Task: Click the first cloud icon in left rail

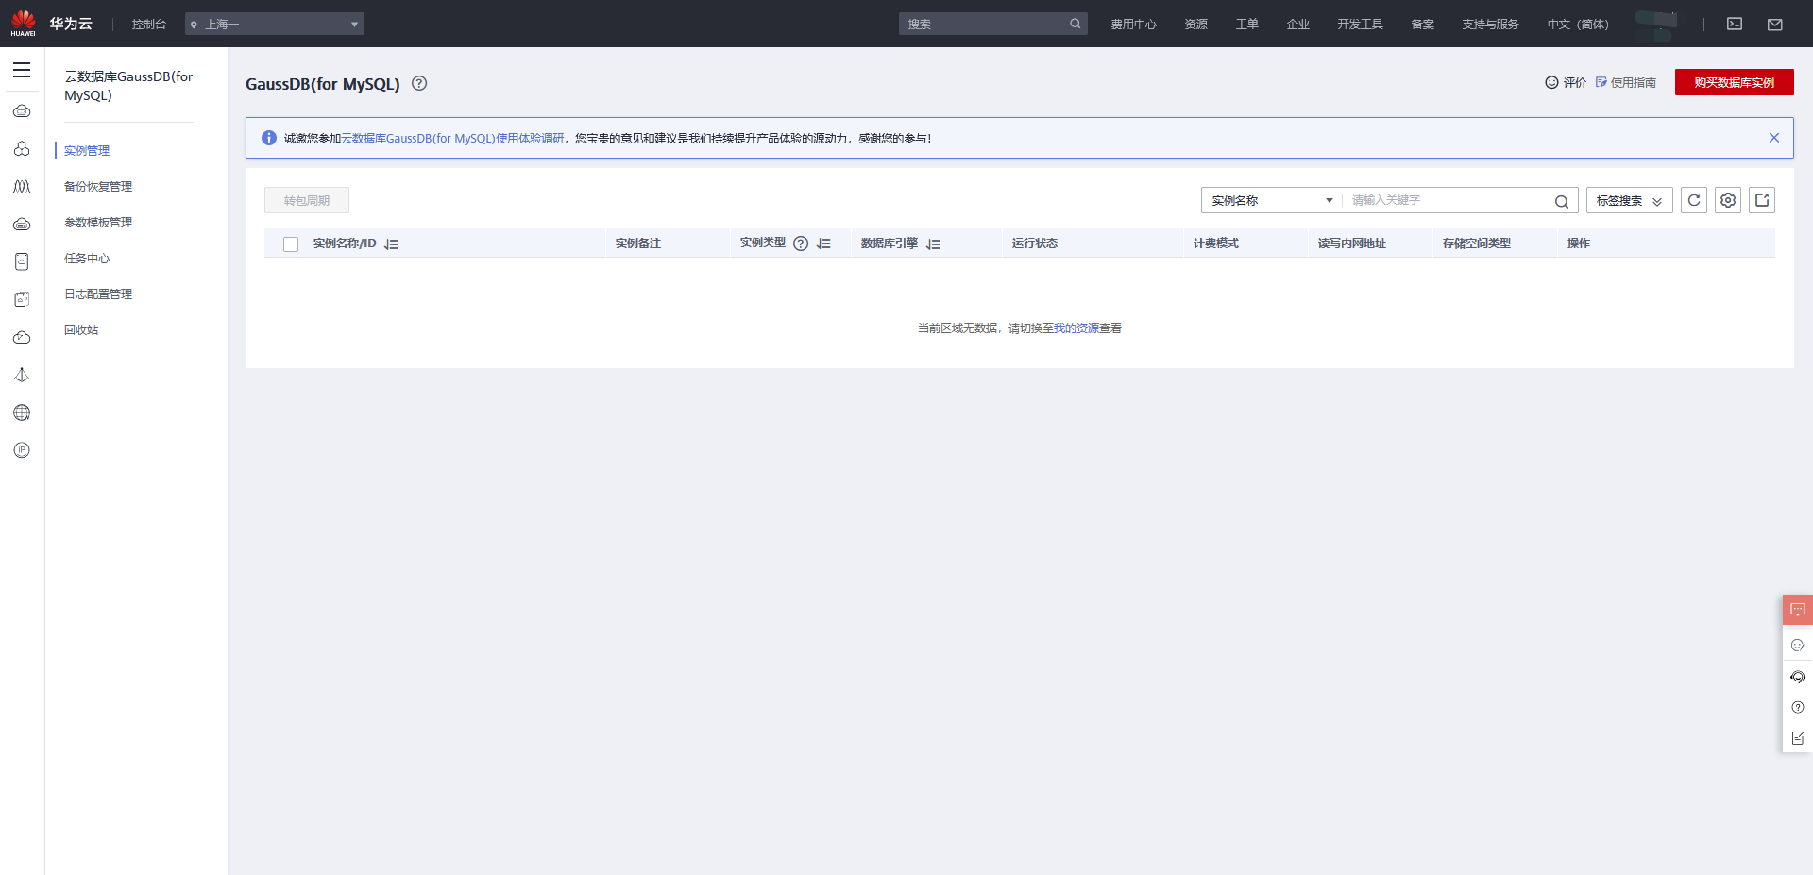Action: point(22,111)
